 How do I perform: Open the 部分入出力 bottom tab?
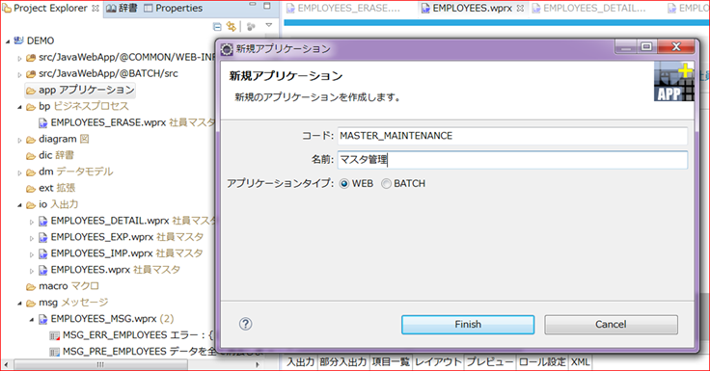point(343,362)
